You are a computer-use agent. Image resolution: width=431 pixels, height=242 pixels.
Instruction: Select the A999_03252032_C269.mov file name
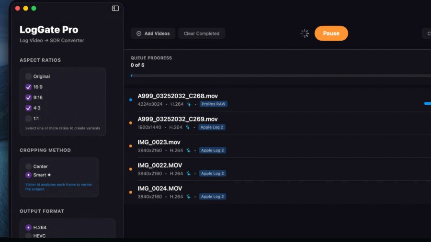[178, 119]
